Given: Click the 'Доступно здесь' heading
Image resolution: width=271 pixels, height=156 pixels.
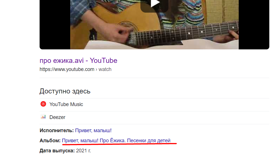Looking at the screenshot, I should click(65, 91).
